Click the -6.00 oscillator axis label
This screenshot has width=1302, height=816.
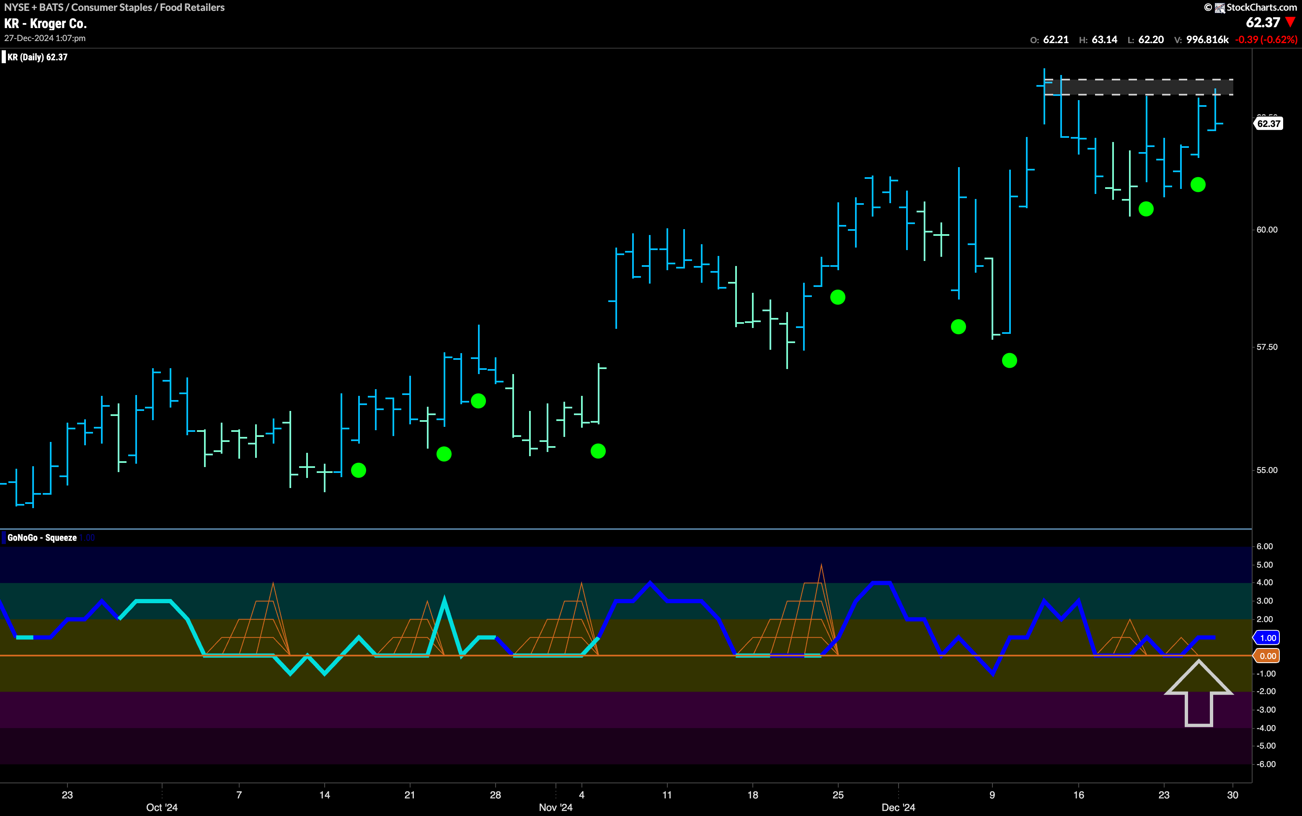[1266, 764]
